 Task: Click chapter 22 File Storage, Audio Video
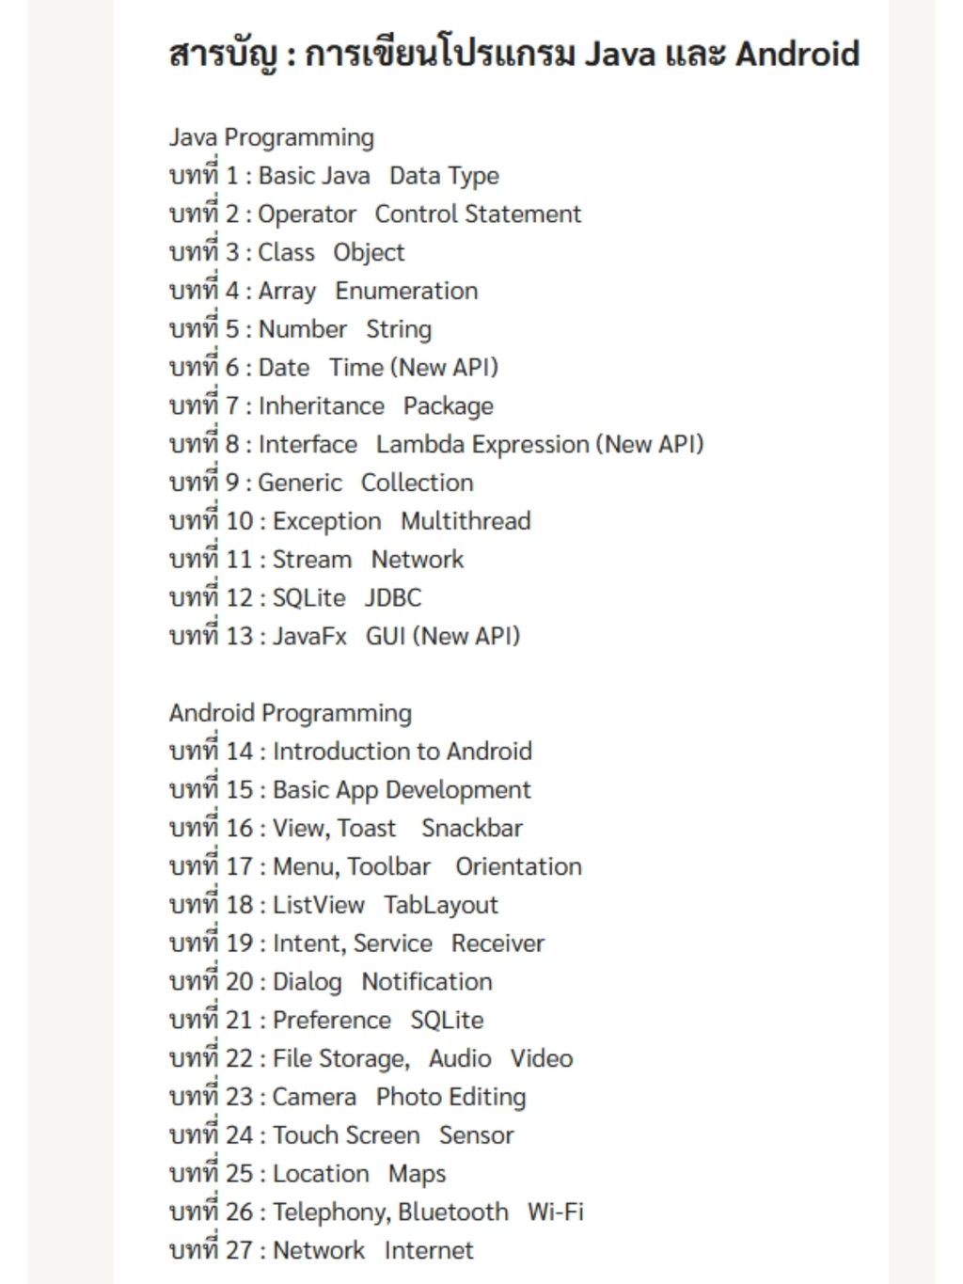pos(371,1059)
